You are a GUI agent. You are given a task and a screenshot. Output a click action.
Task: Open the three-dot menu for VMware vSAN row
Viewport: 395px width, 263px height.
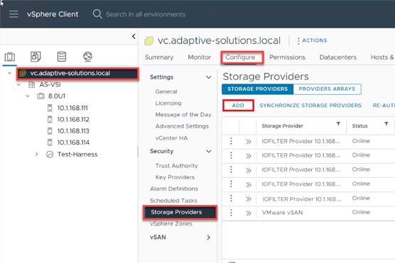coord(231,213)
